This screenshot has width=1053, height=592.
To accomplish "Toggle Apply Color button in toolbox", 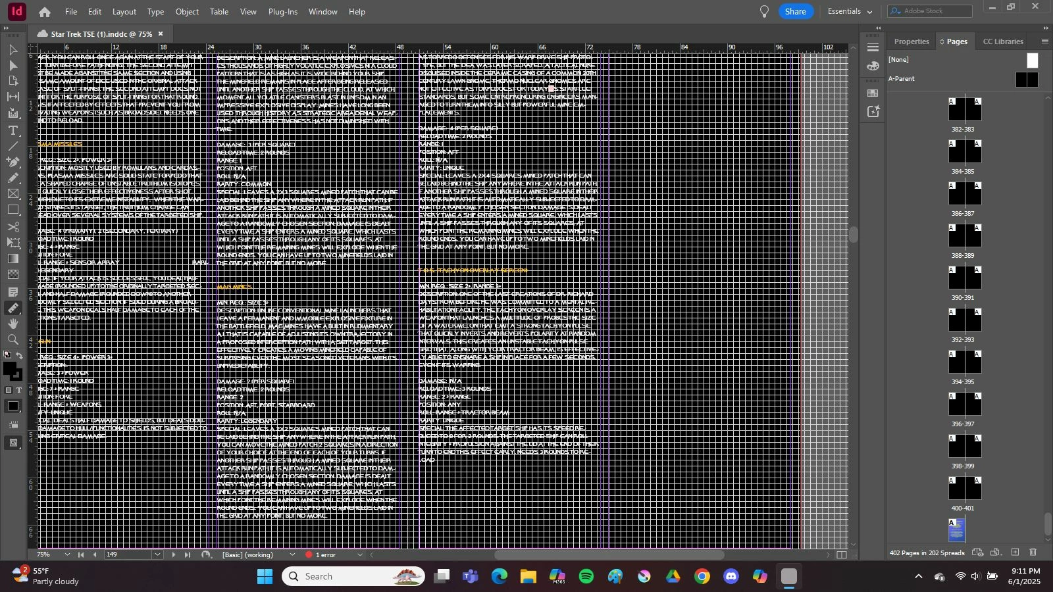I will (x=13, y=407).
